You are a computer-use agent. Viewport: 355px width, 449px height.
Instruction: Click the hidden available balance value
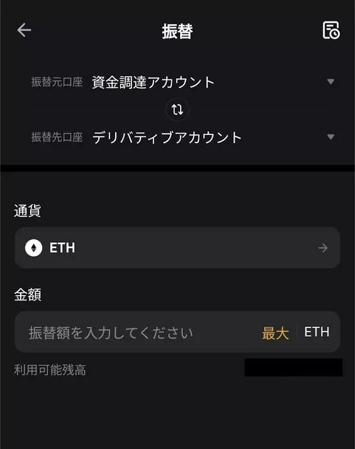[x=293, y=368]
